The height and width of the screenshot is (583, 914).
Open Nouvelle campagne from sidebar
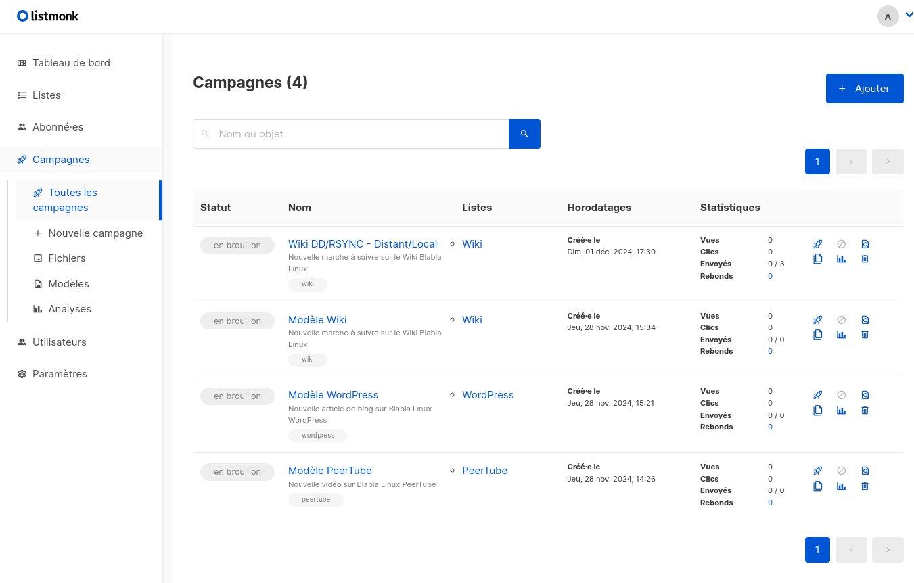88,233
